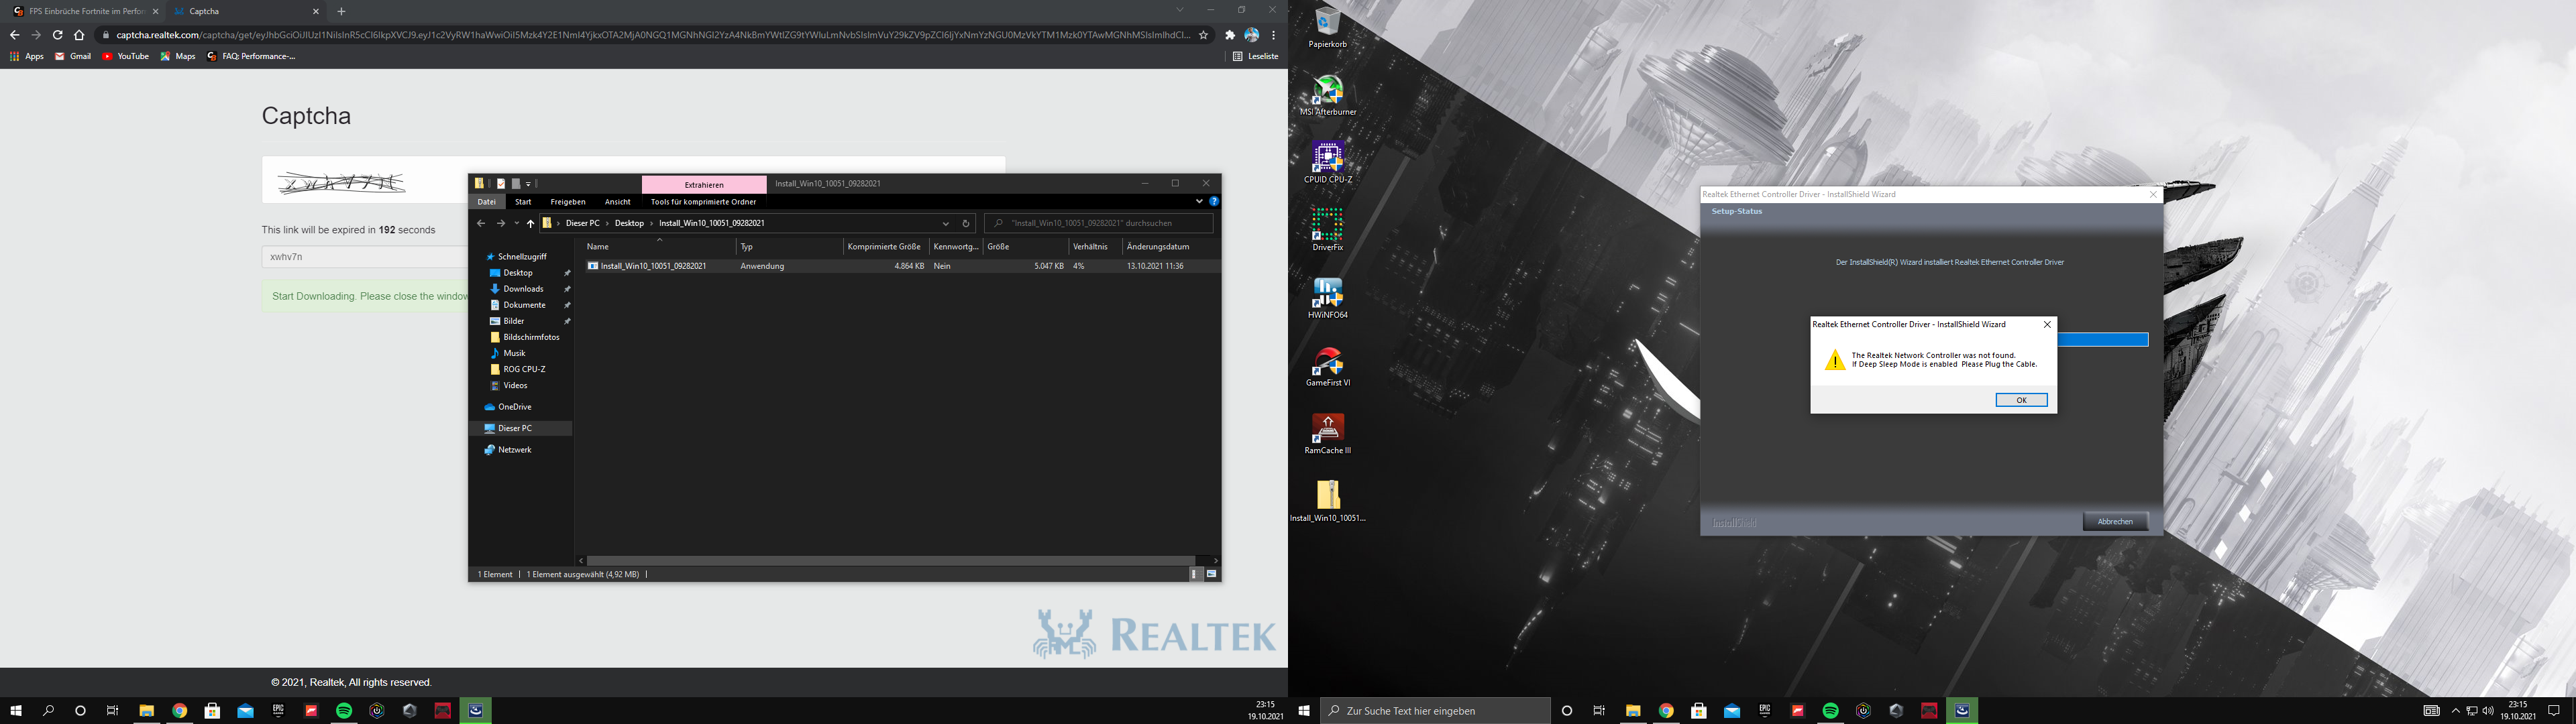Unpin Downloads from Schnellzugriff
This screenshot has height=724, width=2576.
point(567,288)
